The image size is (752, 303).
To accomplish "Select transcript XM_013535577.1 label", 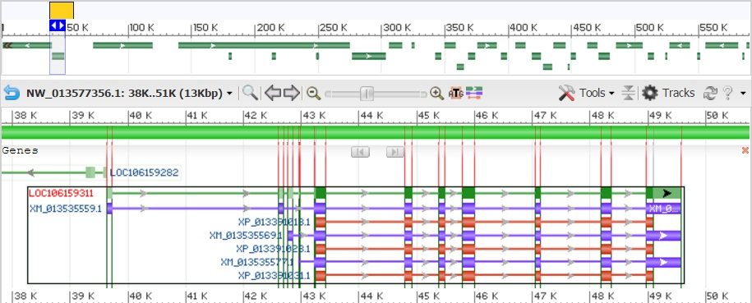I will point(257,262).
